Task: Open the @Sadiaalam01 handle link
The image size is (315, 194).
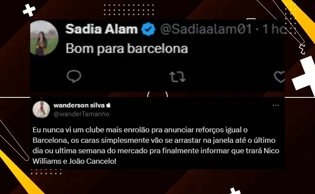Action: pyautogui.click(x=206, y=29)
